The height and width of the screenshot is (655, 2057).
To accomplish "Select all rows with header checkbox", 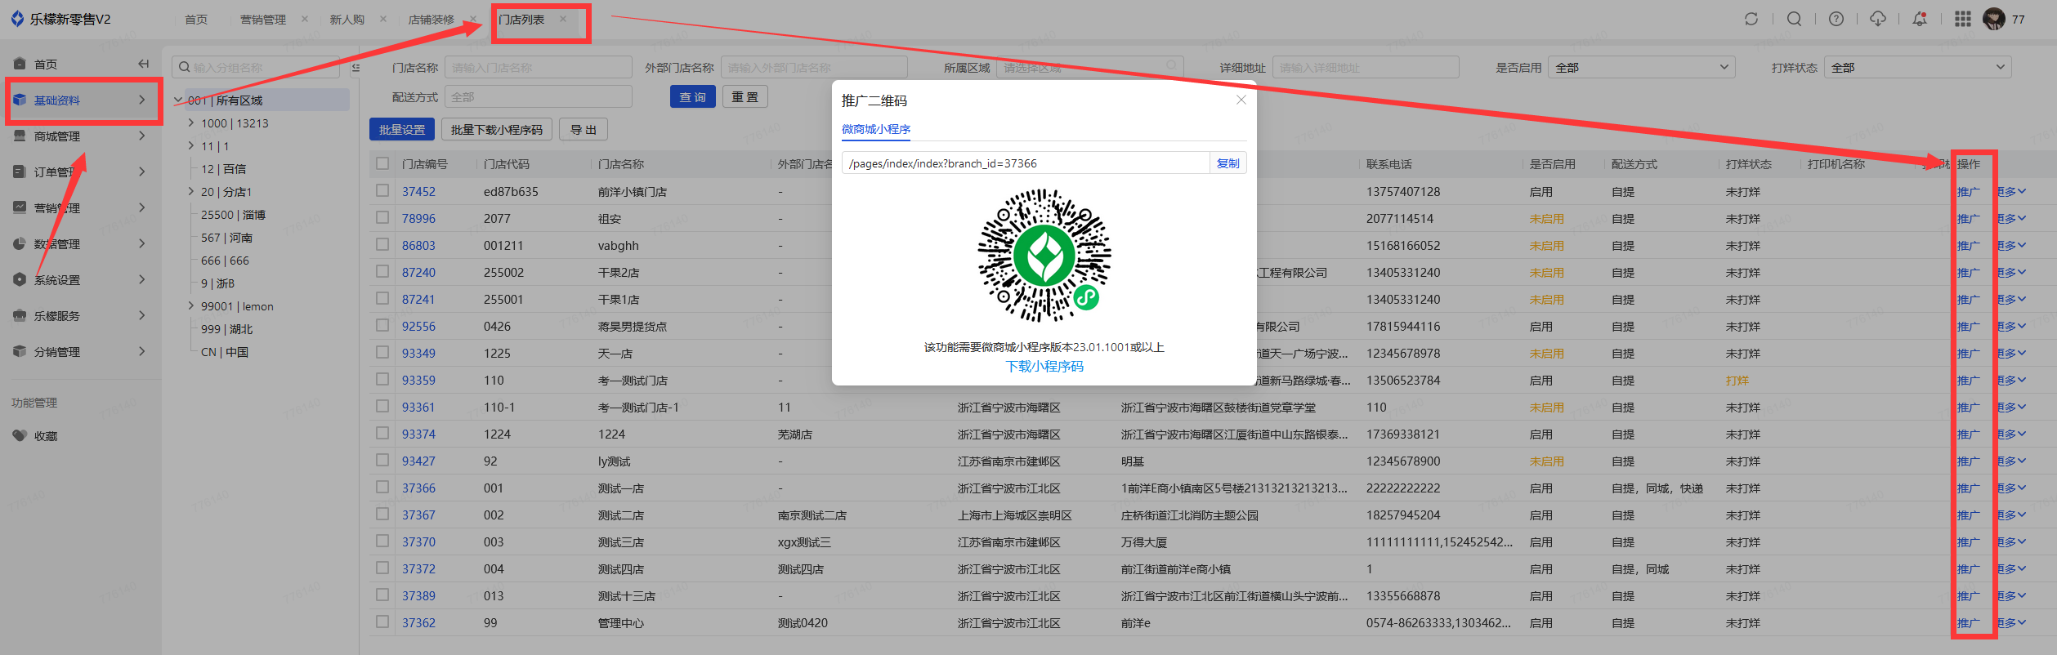I will coord(382,163).
